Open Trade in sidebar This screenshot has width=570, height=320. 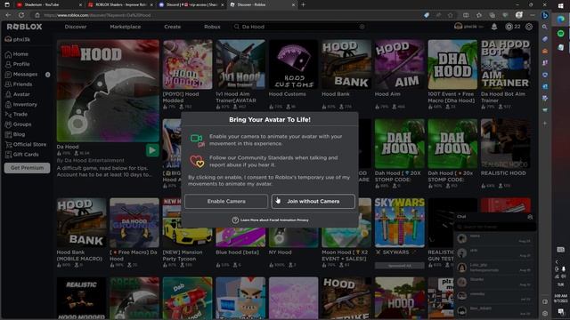click(16, 115)
